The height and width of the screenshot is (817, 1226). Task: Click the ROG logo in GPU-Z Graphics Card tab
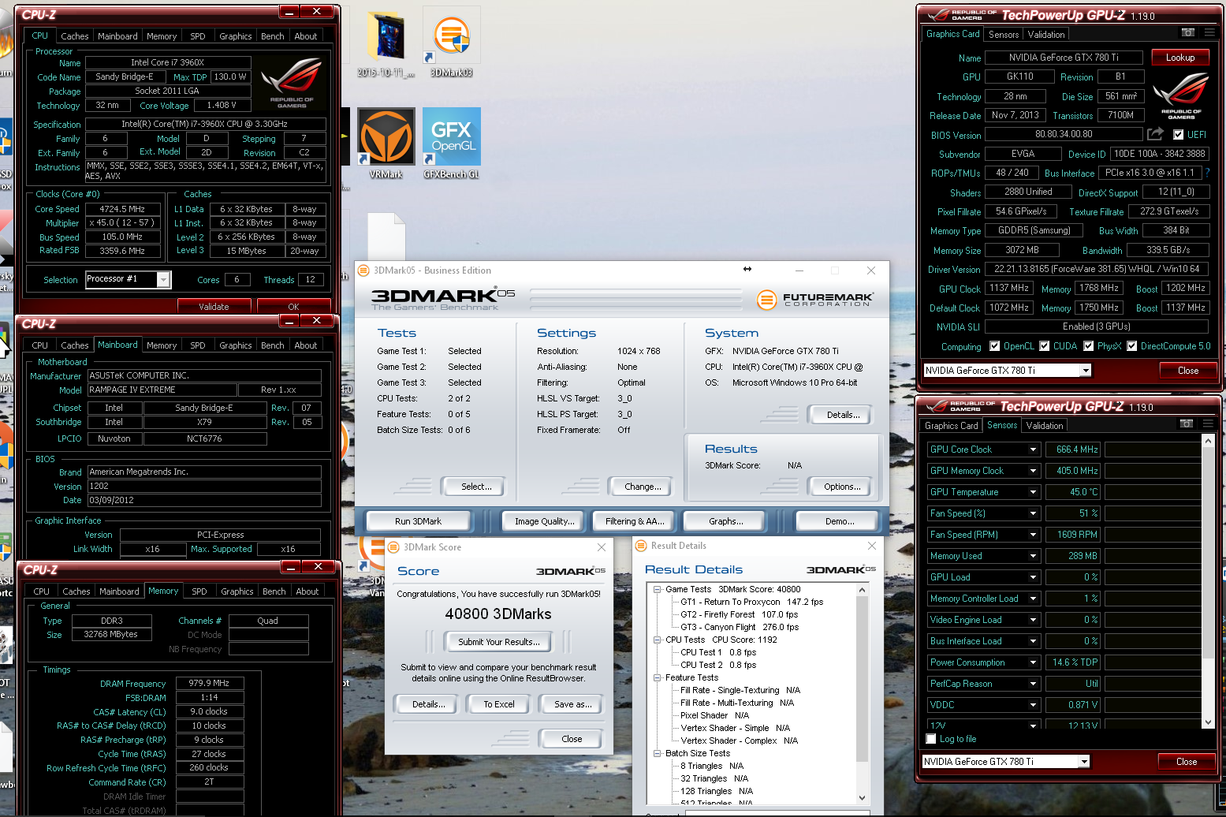click(1180, 95)
